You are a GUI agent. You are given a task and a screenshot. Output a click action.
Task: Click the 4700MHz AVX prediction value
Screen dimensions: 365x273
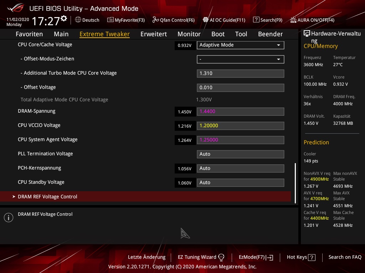[319, 199]
